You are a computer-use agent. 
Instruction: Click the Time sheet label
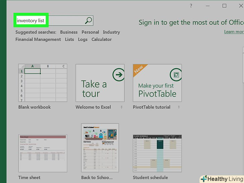click(x=29, y=178)
